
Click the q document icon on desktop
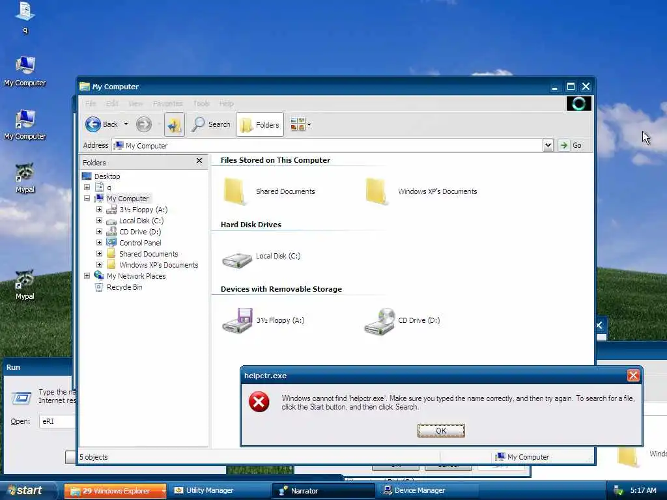[25, 12]
